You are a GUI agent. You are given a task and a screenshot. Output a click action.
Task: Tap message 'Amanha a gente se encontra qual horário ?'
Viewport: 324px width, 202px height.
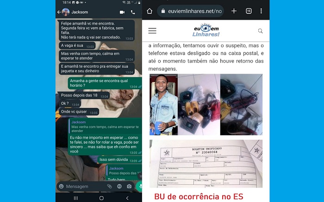click(x=105, y=83)
